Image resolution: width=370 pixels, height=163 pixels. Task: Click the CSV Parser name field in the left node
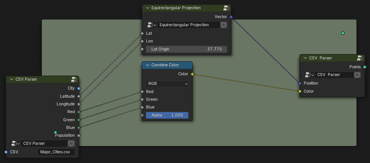(45, 143)
